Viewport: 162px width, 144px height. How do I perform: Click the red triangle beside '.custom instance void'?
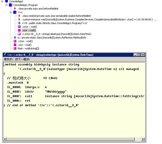(19, 20)
